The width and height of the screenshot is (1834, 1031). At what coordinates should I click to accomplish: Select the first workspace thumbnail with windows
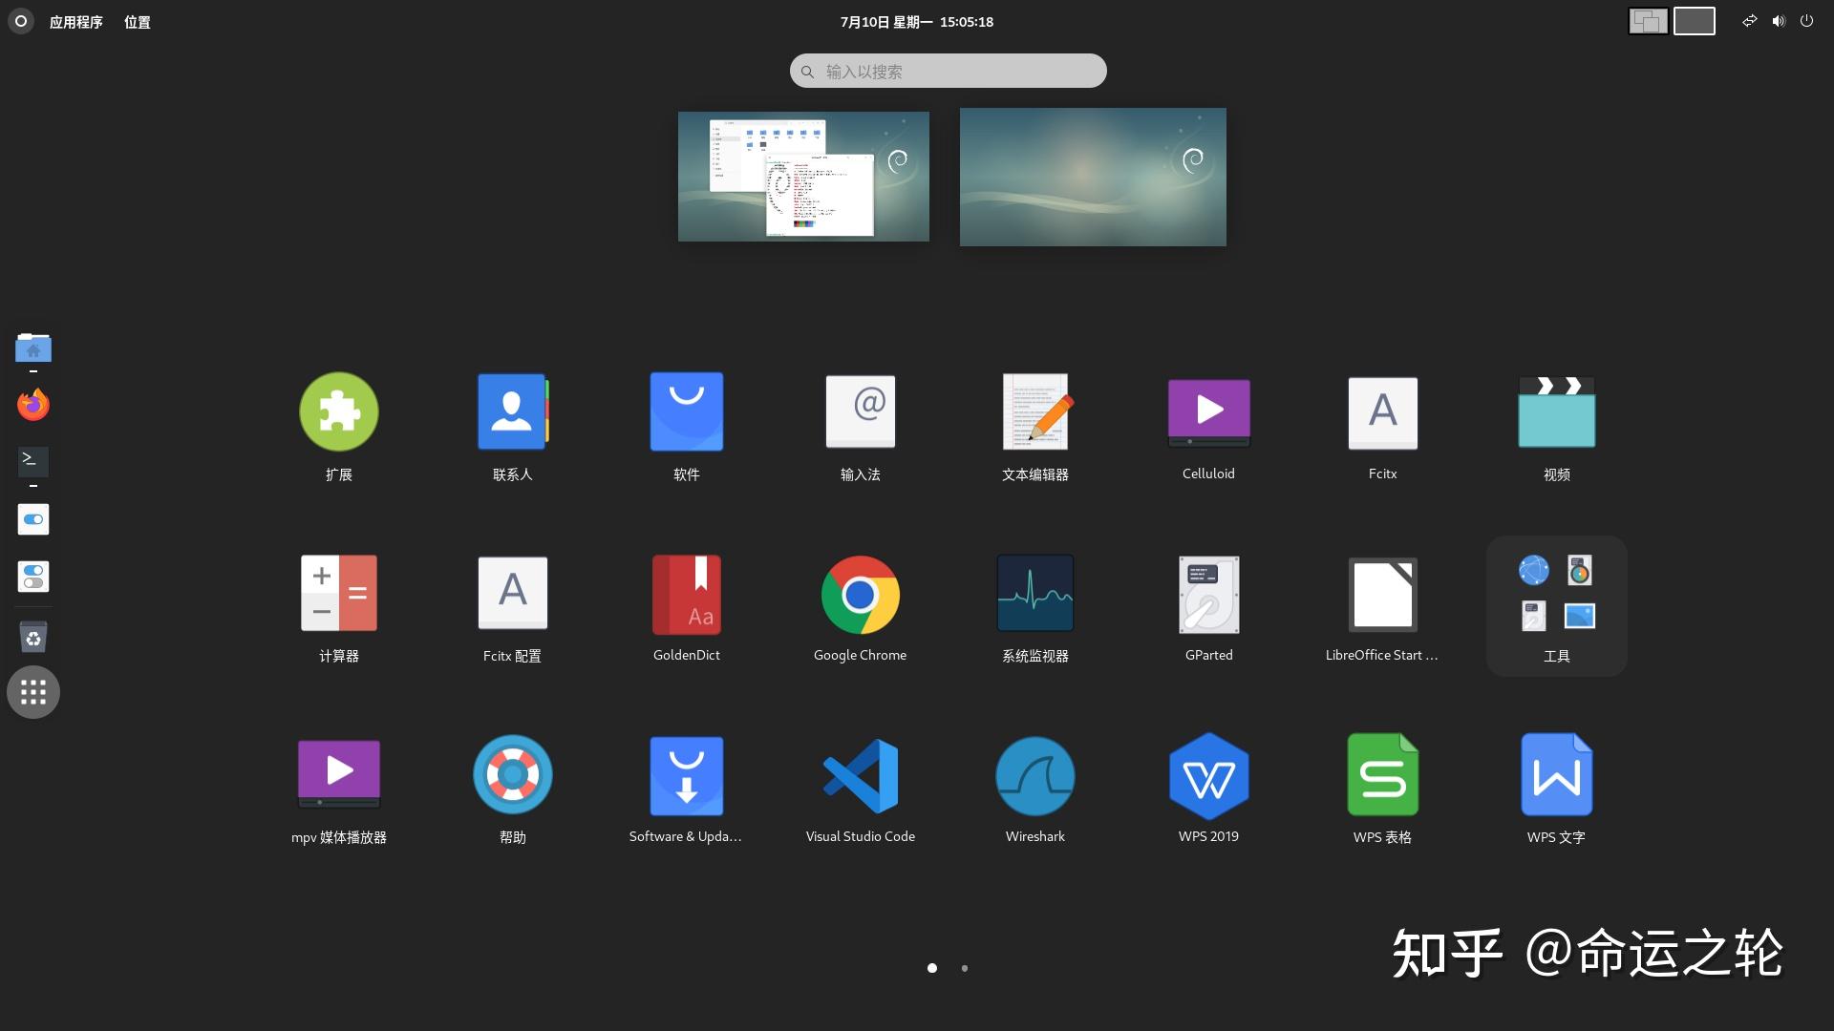[803, 177]
